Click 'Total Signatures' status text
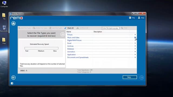 [85, 70]
